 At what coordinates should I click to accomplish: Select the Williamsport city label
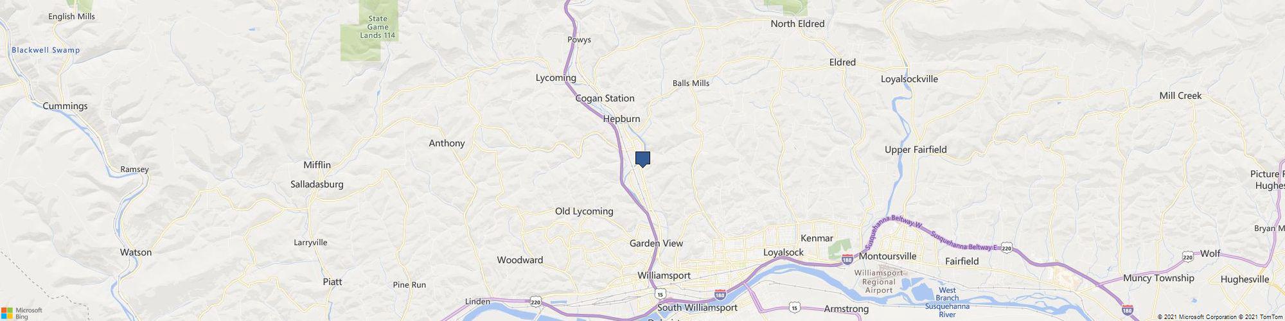[x=664, y=275]
